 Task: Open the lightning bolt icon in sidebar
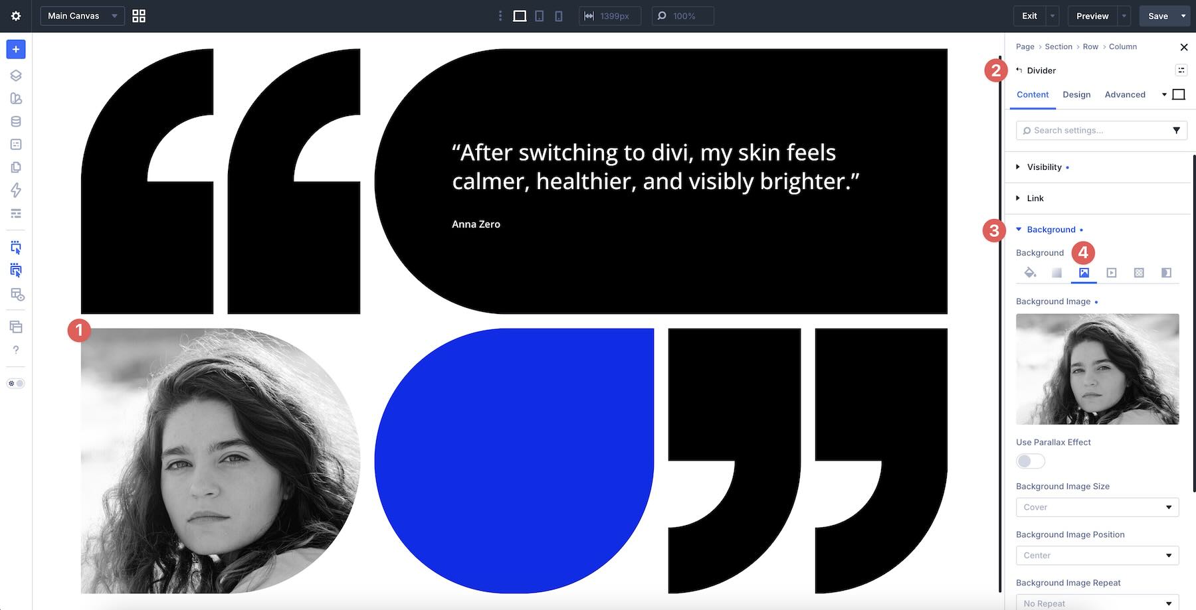[x=16, y=191]
